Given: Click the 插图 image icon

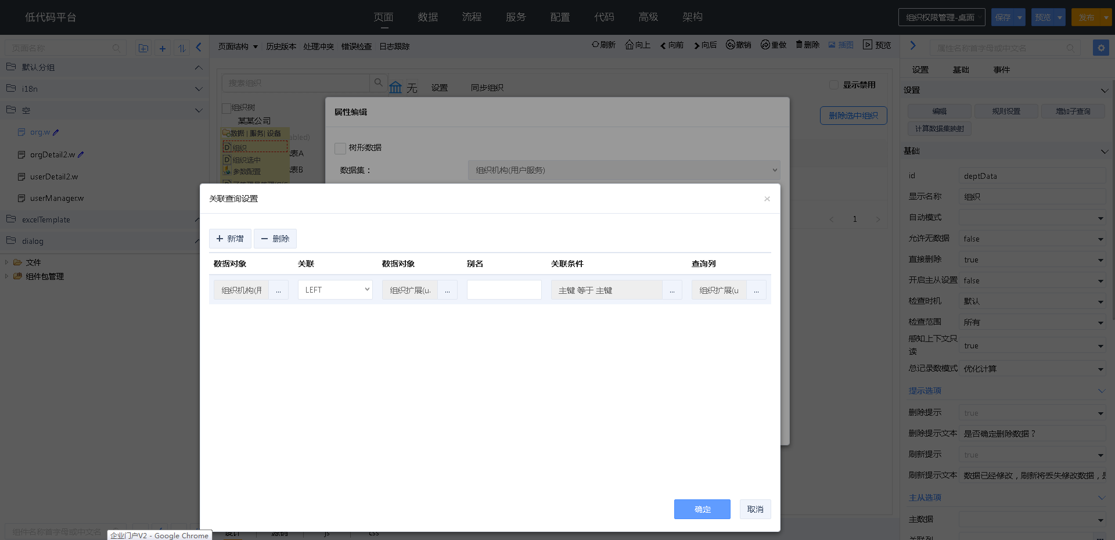Looking at the screenshot, I should (840, 45).
